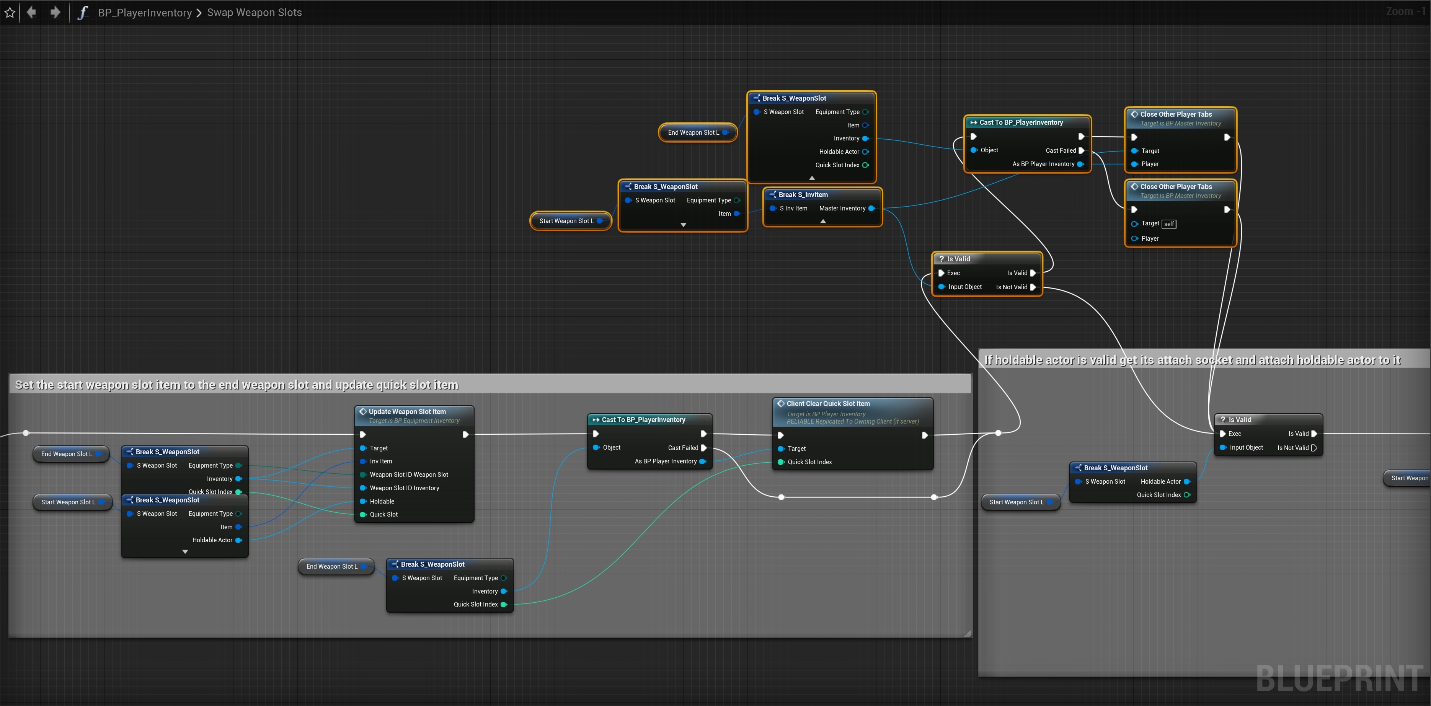Click resize handle of the left comment box

point(968,633)
